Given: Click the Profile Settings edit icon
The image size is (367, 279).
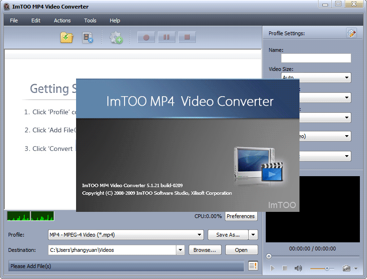Looking at the screenshot, I should (x=351, y=33).
